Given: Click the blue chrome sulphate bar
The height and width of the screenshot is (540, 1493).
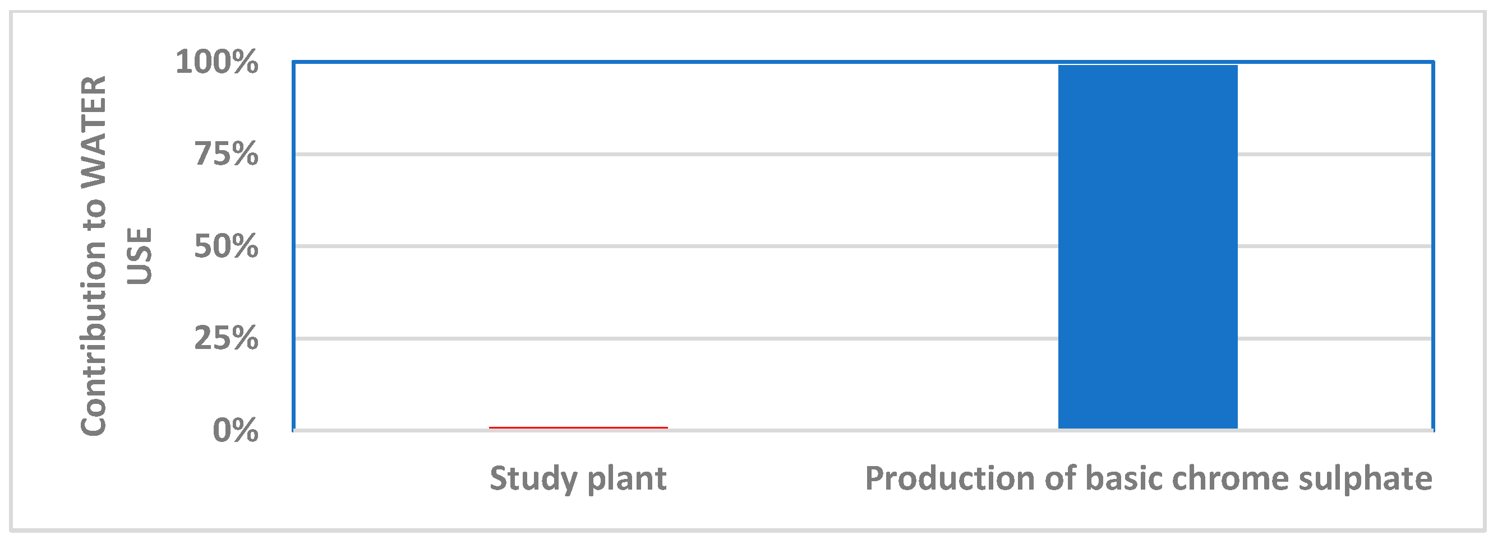Looking at the screenshot, I should point(1147,246).
